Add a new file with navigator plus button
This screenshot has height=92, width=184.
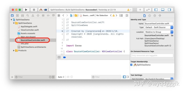click(12, 77)
